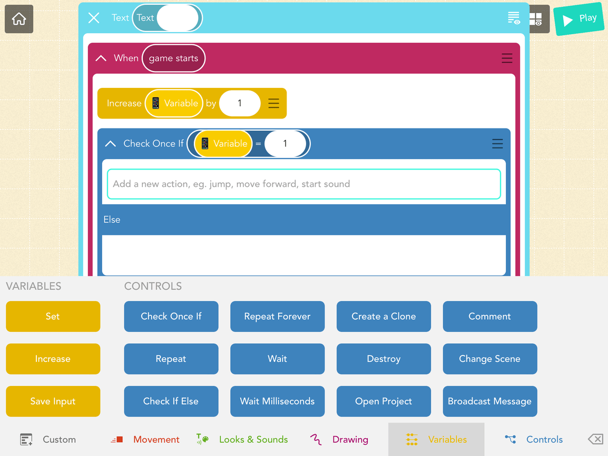608x456 pixels.
Task: Toggle the grid preview eye icon
Action: tap(536, 18)
